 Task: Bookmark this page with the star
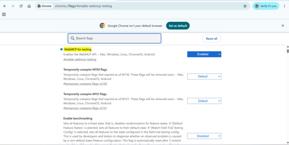click(x=245, y=6)
